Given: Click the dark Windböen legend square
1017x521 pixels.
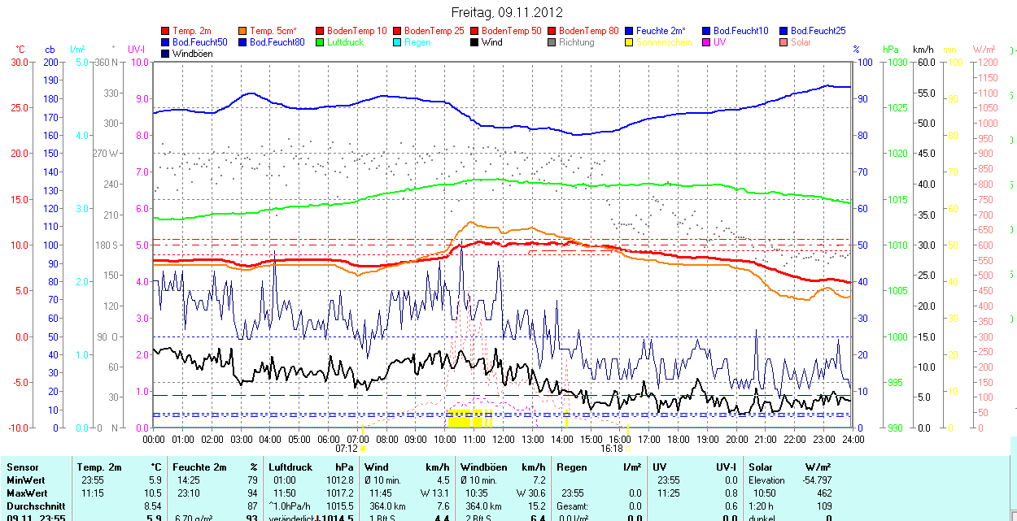Looking at the screenshot, I should 166,54.
